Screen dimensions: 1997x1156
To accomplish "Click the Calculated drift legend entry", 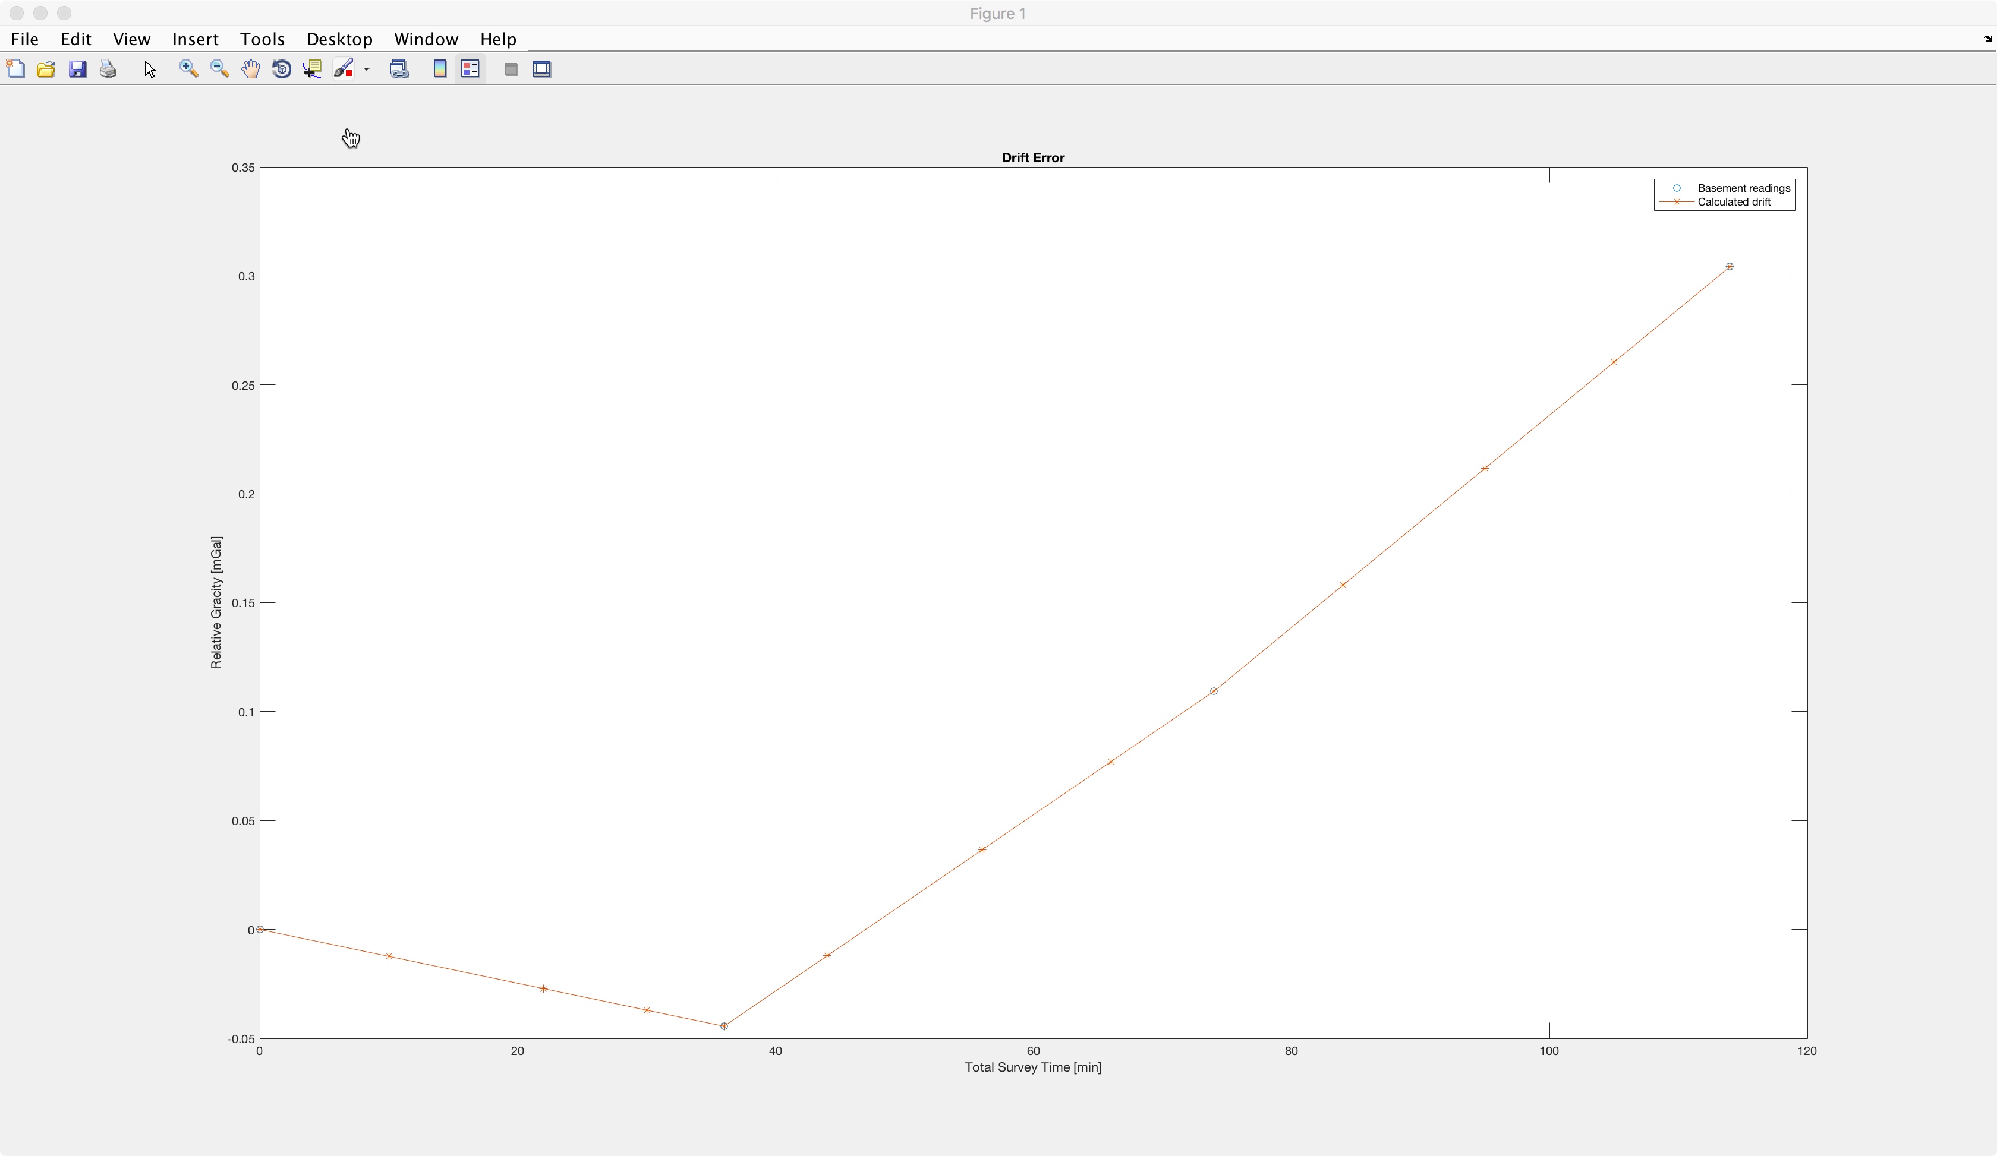I will click(1734, 202).
